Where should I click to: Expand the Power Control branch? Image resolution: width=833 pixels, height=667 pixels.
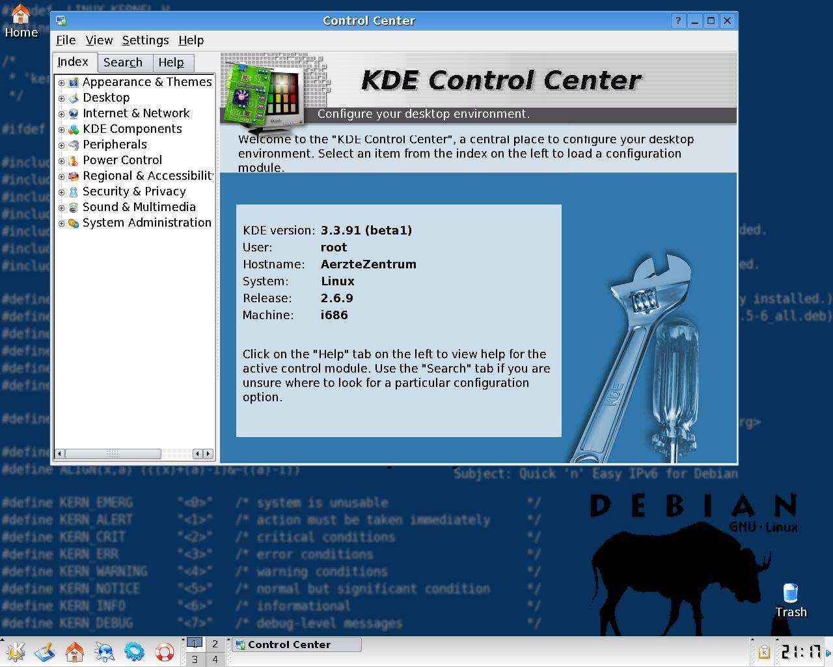point(61,160)
